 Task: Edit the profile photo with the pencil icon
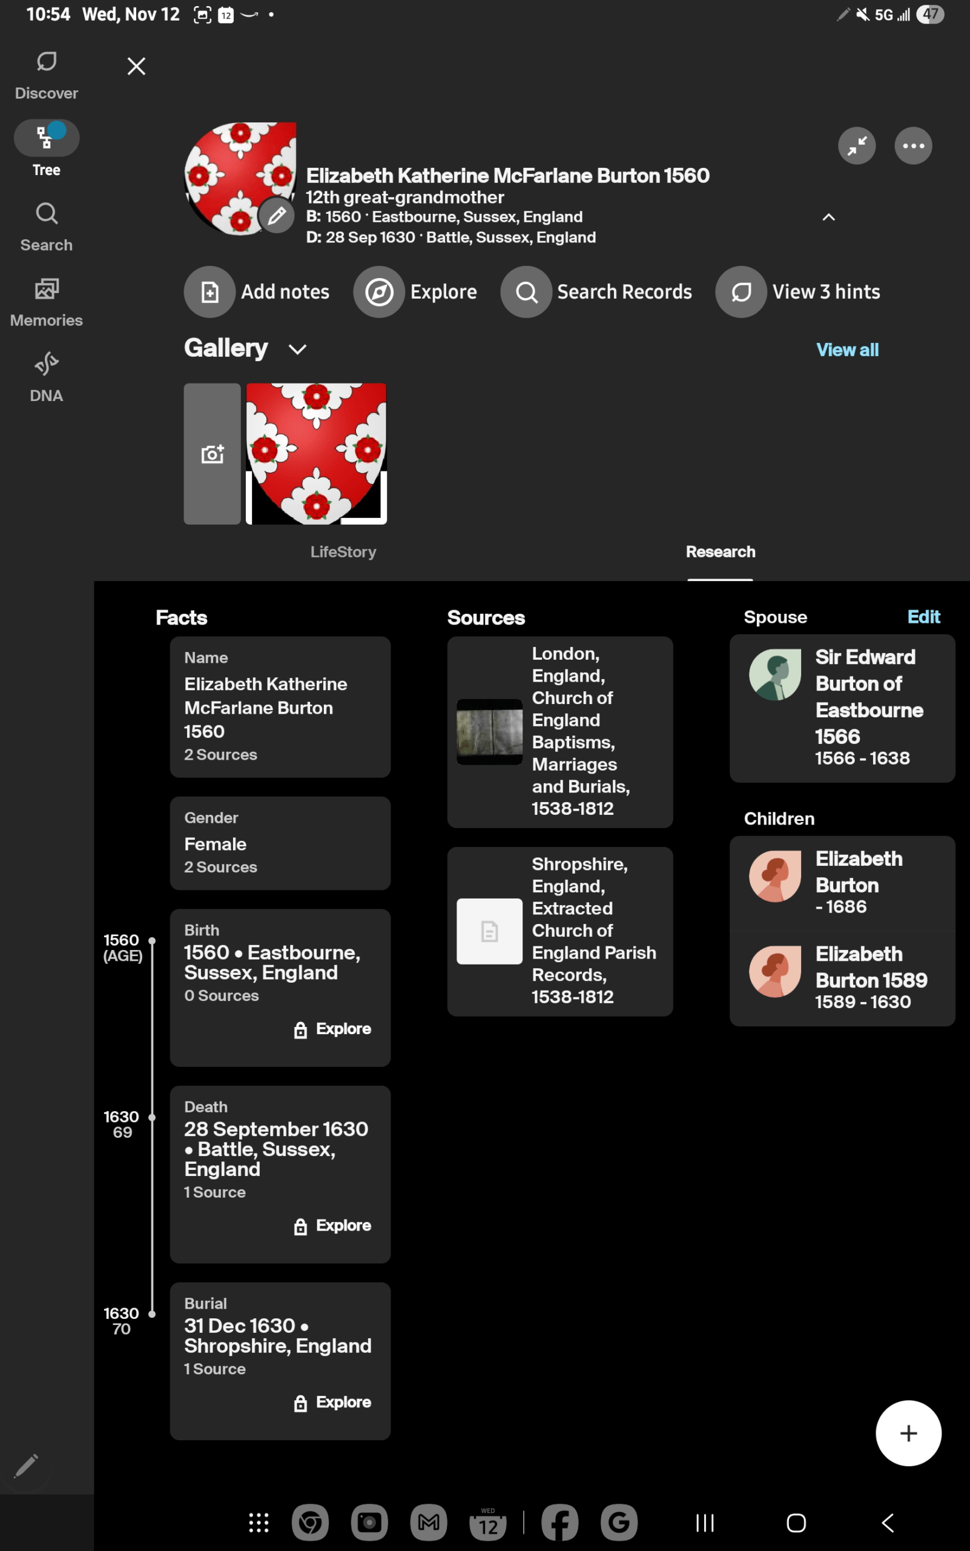tap(277, 216)
